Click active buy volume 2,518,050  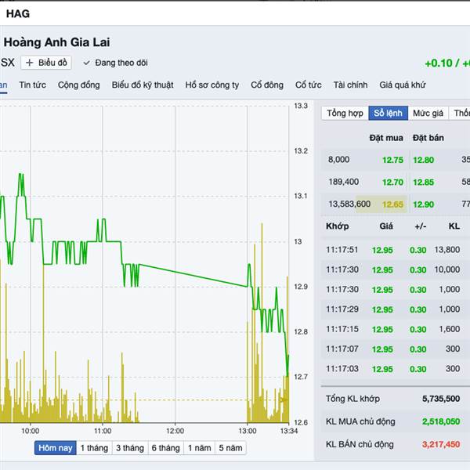coord(441,421)
